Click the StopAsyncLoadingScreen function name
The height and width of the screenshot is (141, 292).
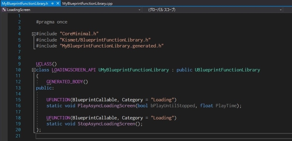(x=106, y=124)
